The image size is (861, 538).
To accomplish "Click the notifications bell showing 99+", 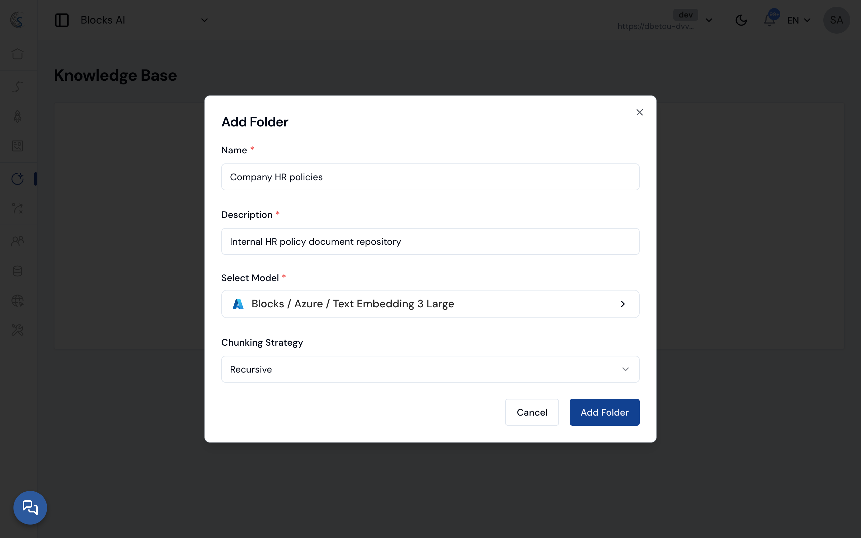I will 770,20.
